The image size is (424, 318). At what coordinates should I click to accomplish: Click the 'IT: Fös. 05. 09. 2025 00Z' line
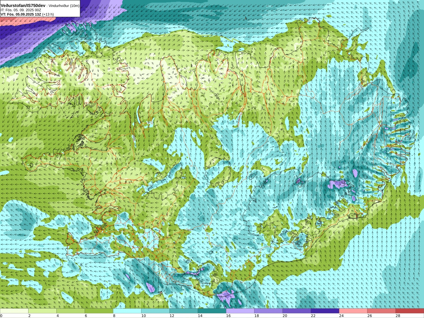(21, 10)
